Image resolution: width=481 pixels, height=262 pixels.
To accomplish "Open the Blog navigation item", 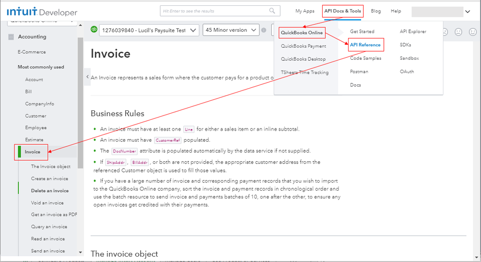I will coord(376,11).
